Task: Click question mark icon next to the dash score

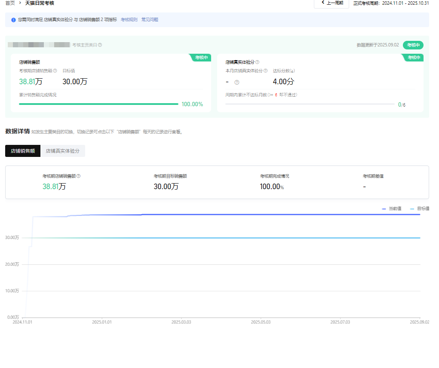Action: click(x=236, y=83)
